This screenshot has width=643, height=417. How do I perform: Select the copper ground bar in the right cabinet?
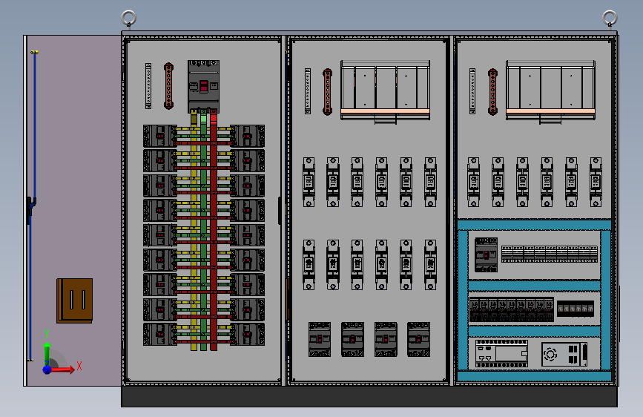492,91
